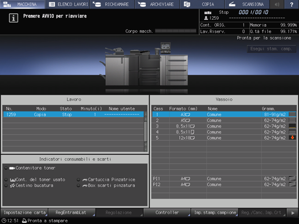Switch to ELENCO LAVORI tab
Screen dimensions: 299x224
[x=68, y=4]
